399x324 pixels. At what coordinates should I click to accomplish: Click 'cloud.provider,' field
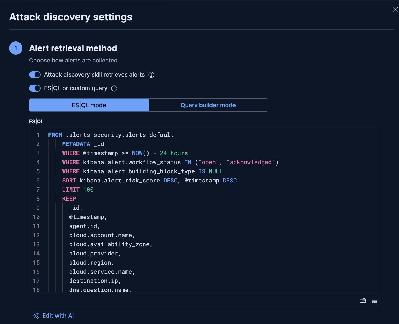[95, 254]
